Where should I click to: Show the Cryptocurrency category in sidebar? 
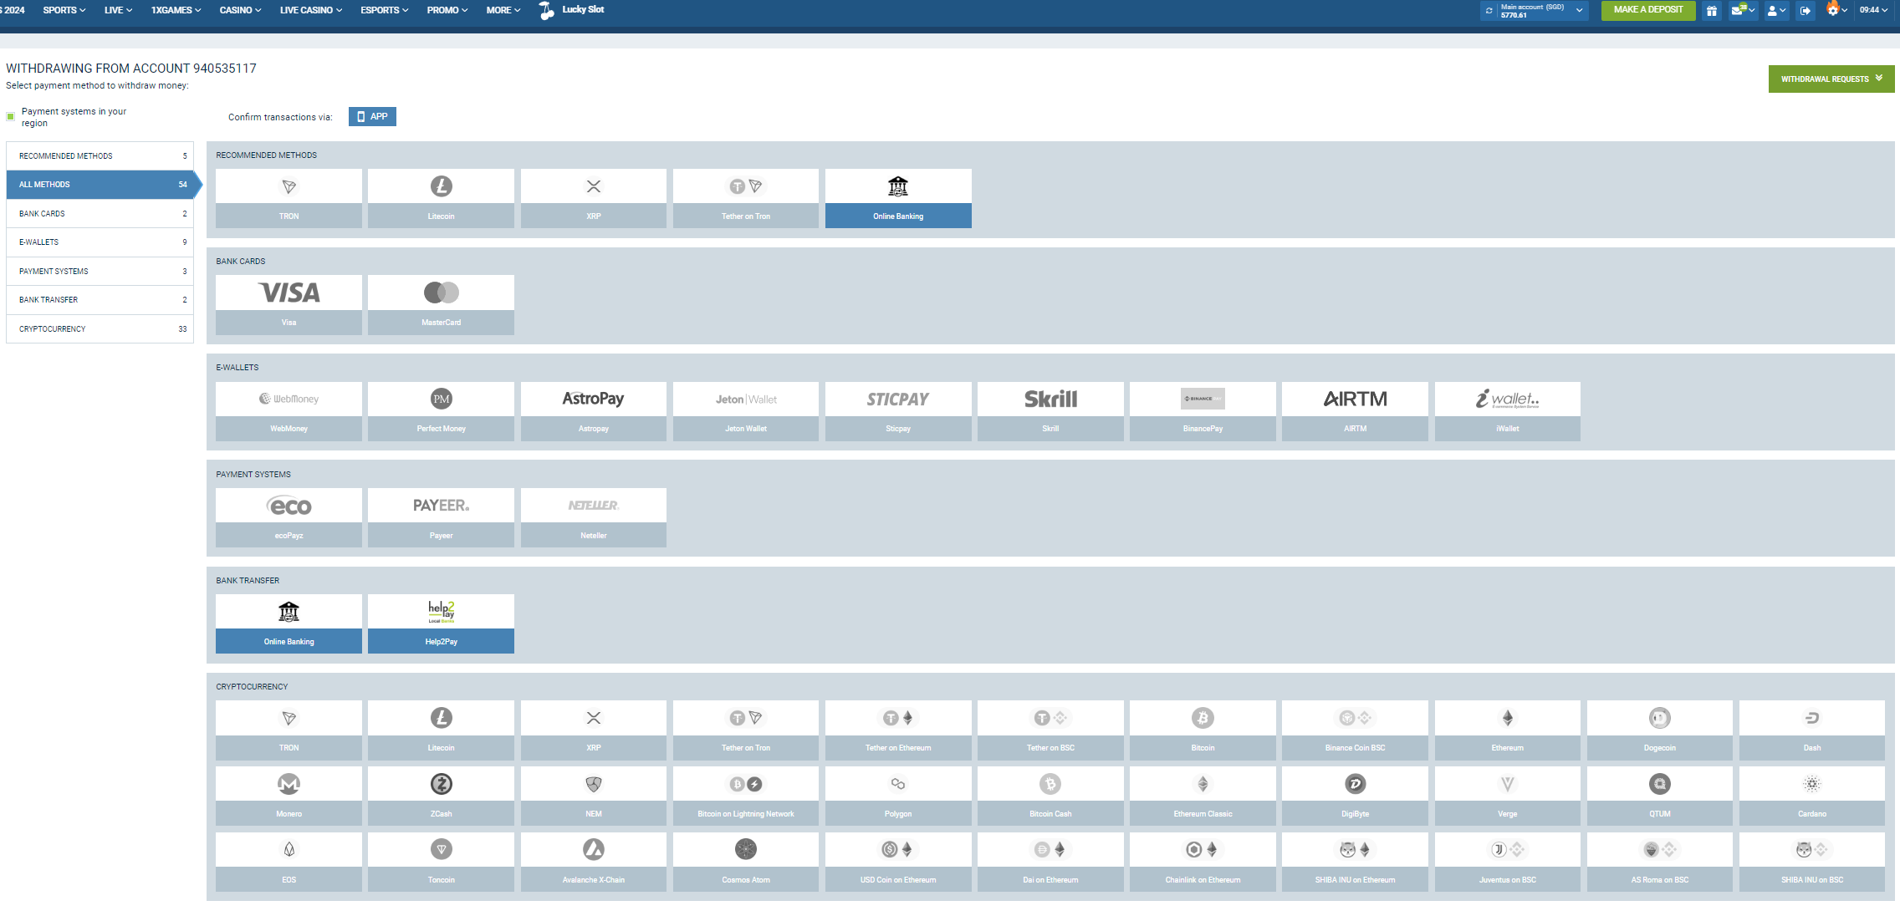(x=100, y=329)
